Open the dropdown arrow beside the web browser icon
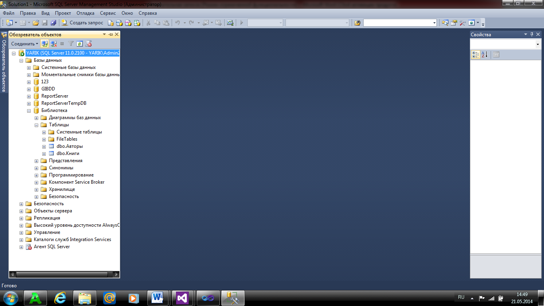544x306 pixels. tap(477, 23)
